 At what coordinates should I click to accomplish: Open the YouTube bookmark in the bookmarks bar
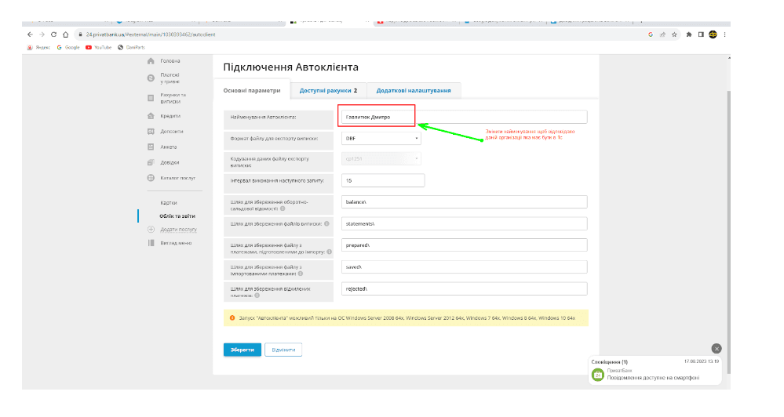point(97,47)
